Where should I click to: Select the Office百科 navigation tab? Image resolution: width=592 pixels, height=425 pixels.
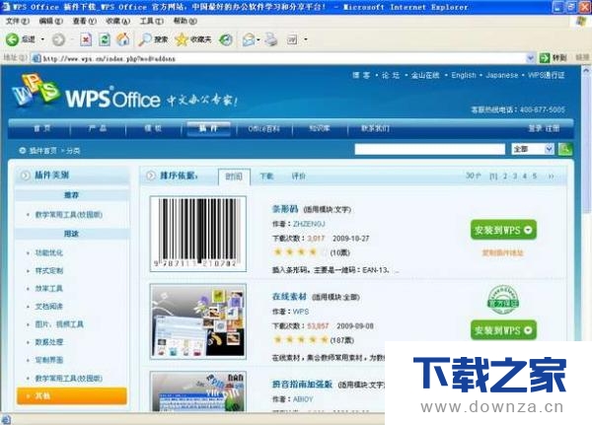[x=263, y=128]
